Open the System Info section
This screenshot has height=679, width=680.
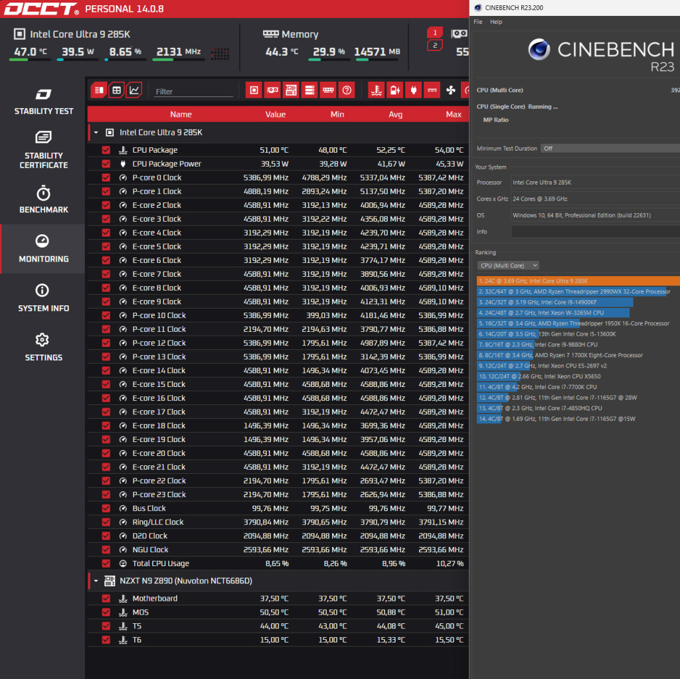click(43, 298)
